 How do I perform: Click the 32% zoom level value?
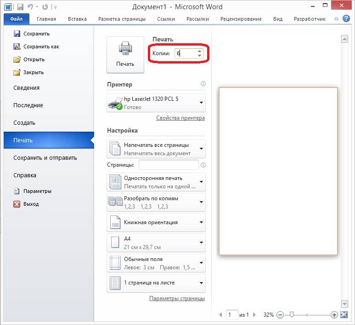click(x=269, y=315)
